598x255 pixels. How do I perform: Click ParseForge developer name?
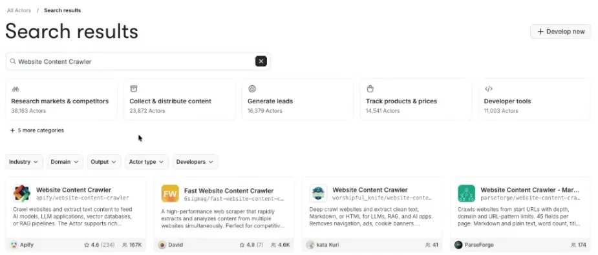479,245
